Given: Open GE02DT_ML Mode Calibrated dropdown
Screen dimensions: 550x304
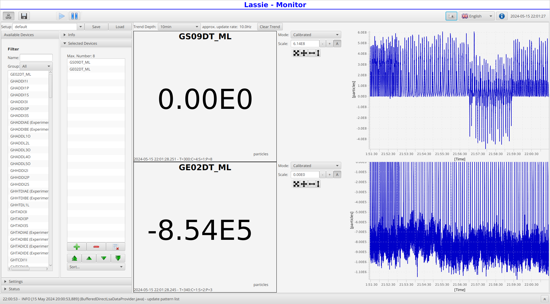Looking at the screenshot, I should click(x=316, y=166).
